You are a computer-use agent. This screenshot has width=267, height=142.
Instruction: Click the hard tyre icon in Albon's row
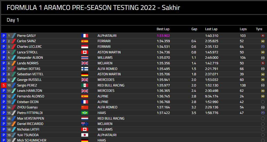(x=263, y=58)
